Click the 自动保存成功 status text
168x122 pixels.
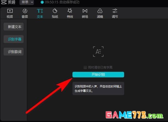coord(69,2)
